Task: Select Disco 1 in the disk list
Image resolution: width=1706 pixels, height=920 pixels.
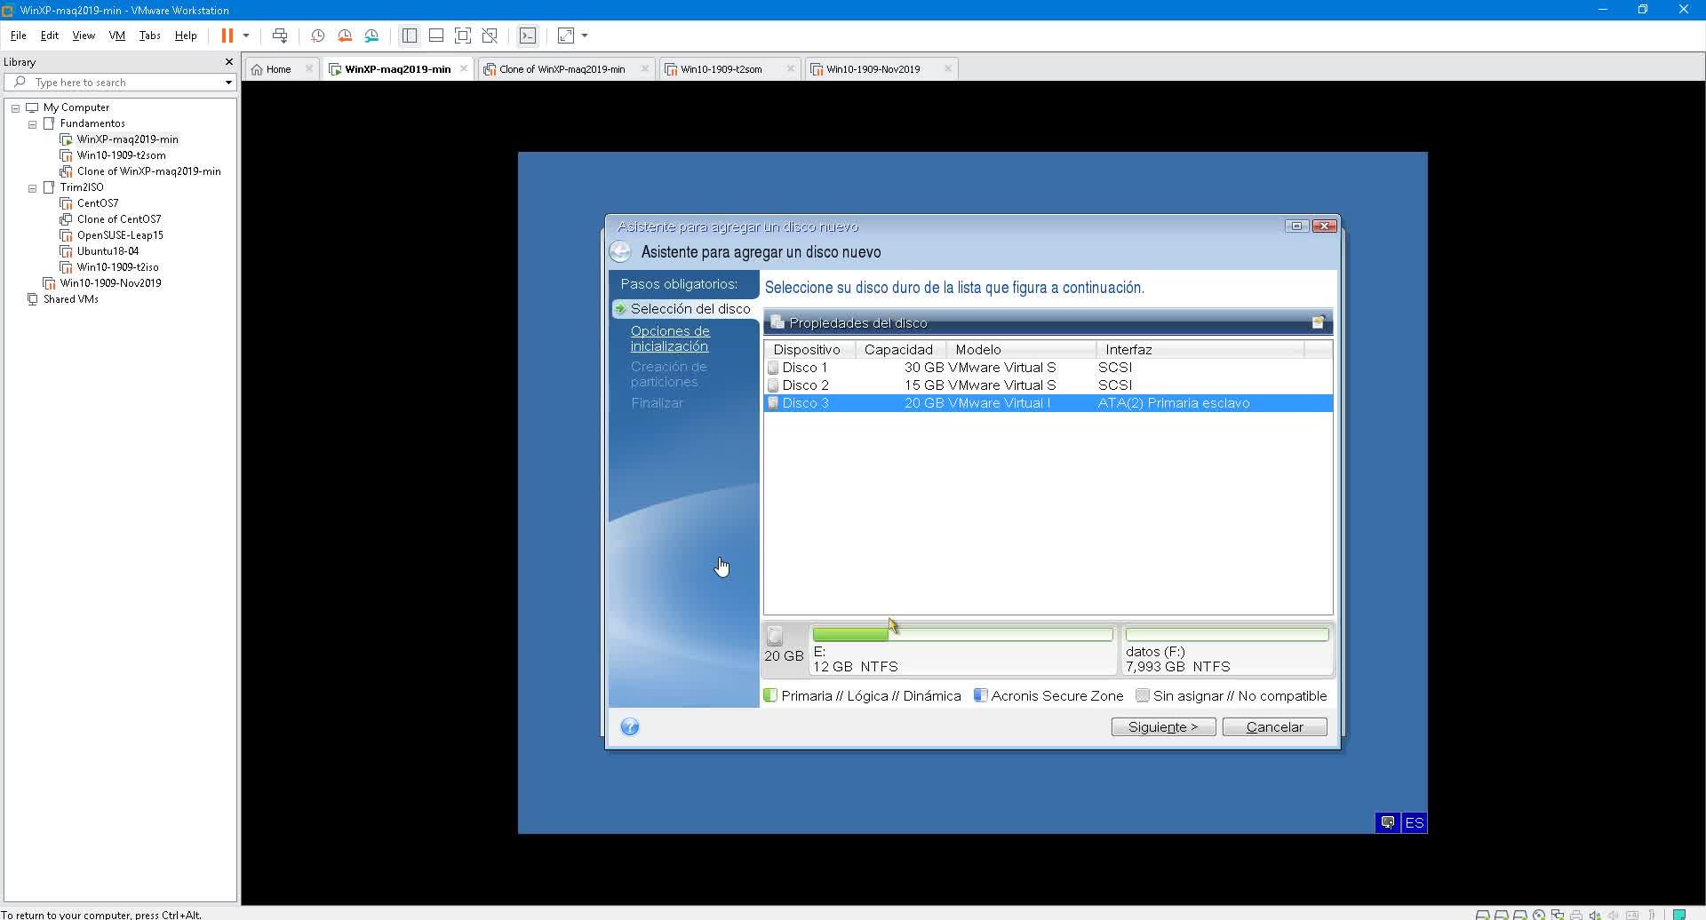Action: tap(1048, 368)
